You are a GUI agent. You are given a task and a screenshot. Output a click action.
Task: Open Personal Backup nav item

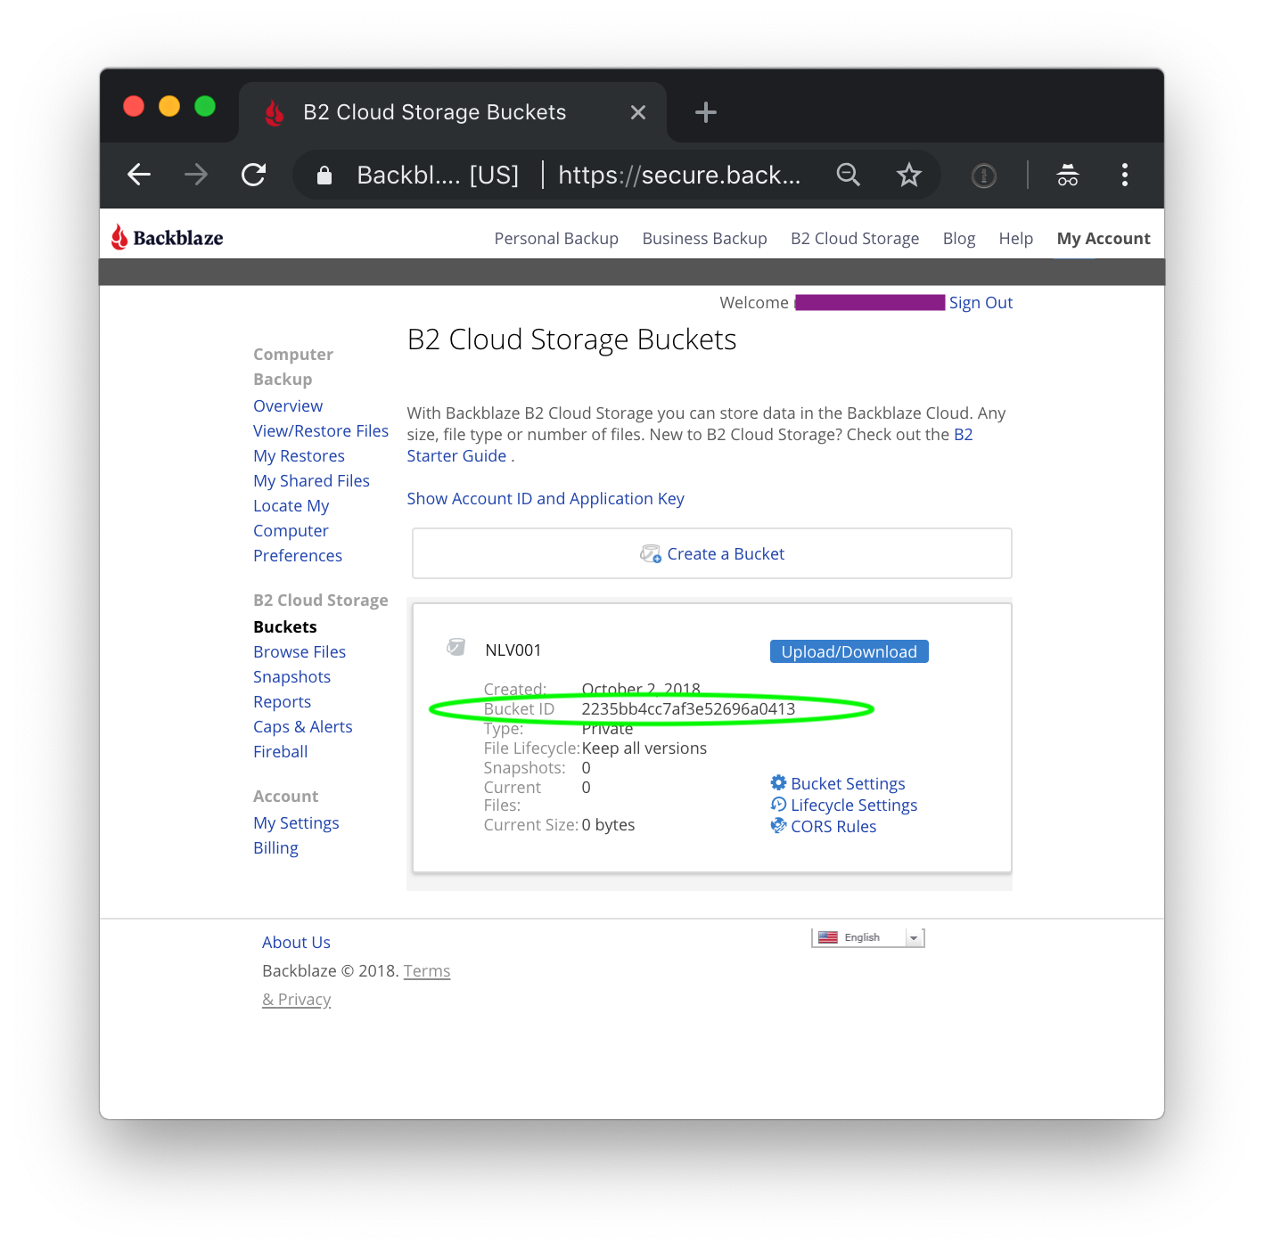coord(556,239)
